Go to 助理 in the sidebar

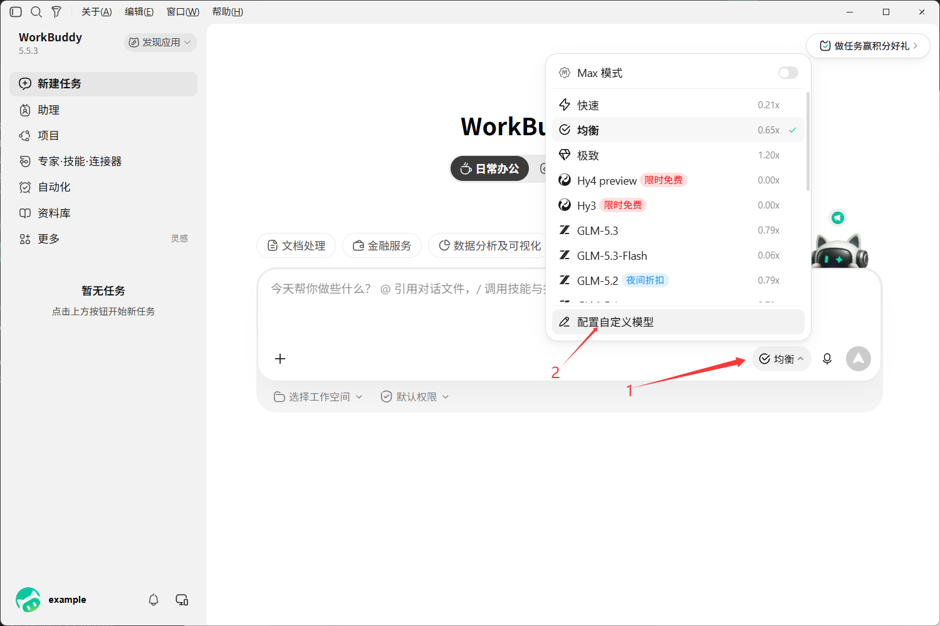[x=103, y=110]
